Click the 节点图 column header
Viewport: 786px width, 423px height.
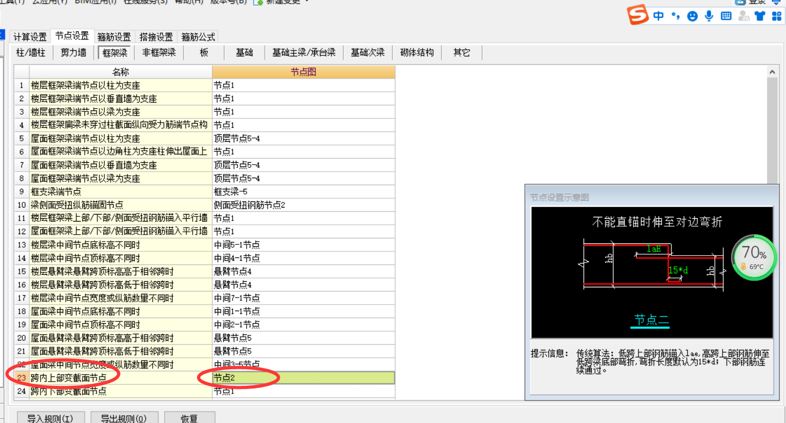[304, 72]
